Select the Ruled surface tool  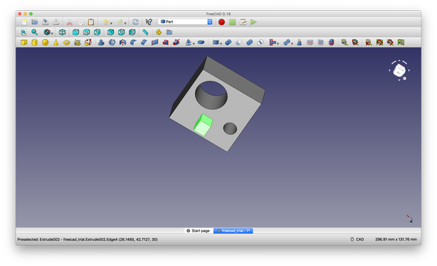click(155, 42)
